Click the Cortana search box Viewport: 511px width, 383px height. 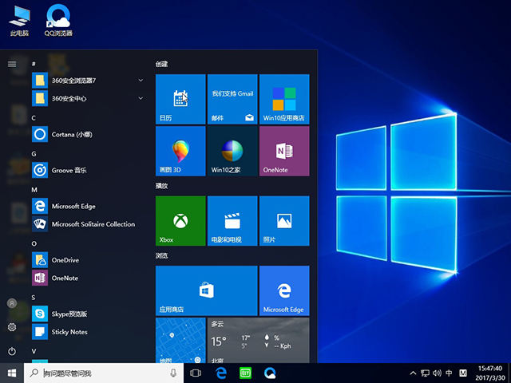(104, 373)
